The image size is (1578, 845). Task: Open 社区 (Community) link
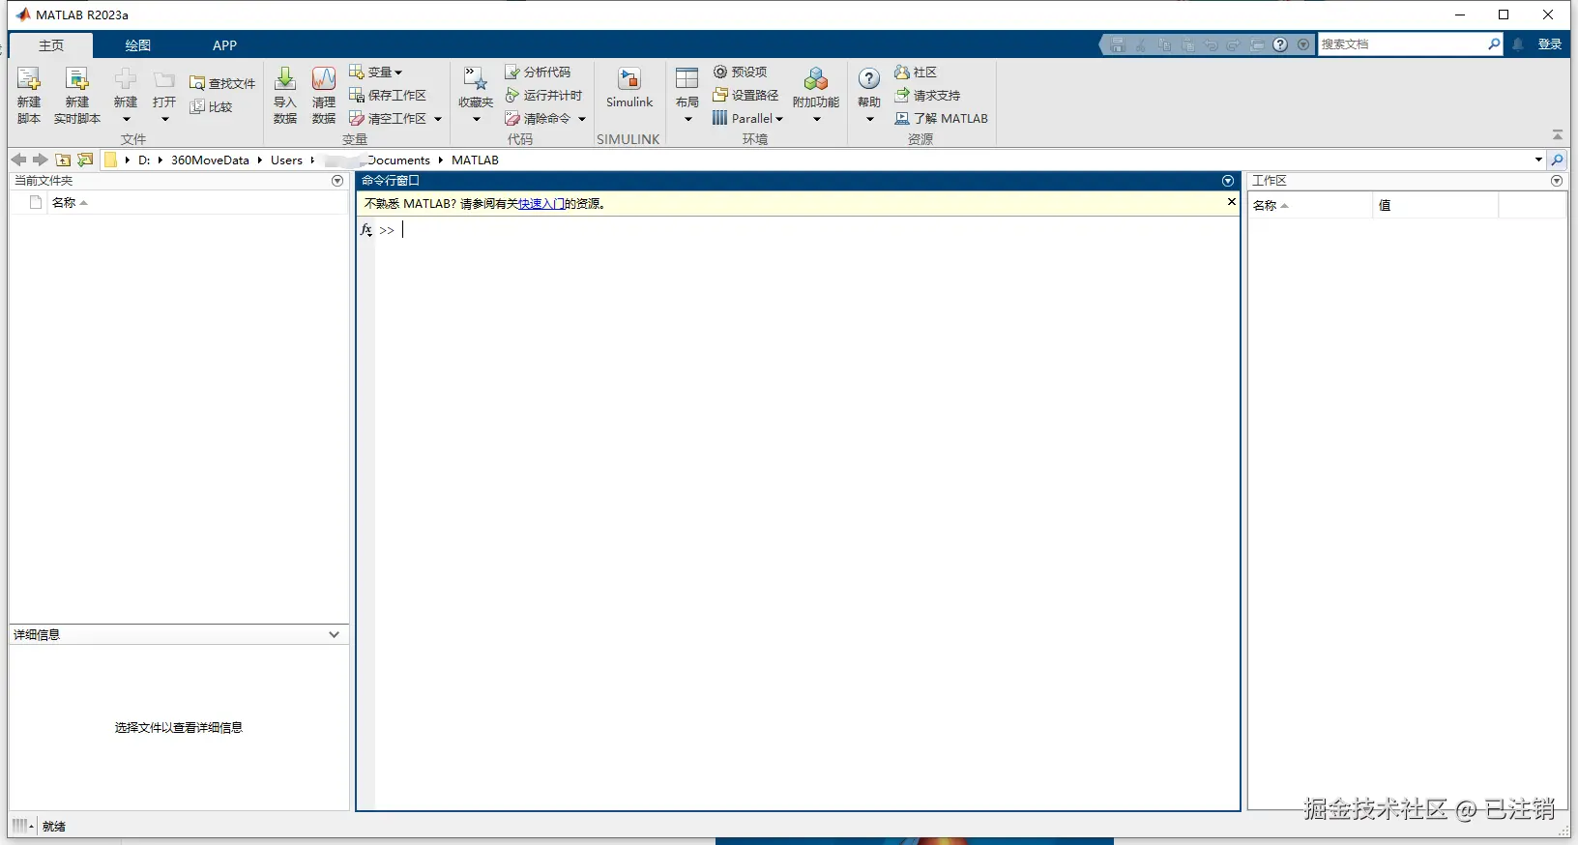click(x=916, y=72)
